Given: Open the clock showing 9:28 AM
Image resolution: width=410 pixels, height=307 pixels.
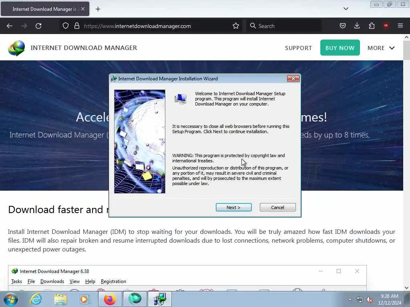Looking at the screenshot, I should click(390, 299).
